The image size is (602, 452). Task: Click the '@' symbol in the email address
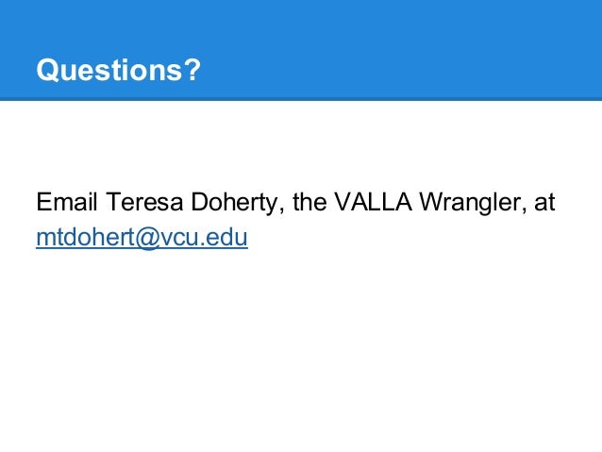point(146,239)
